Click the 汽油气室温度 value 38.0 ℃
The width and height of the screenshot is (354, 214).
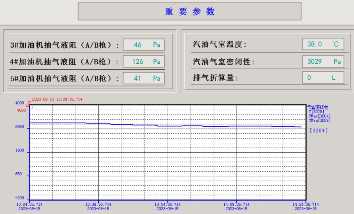click(323, 44)
